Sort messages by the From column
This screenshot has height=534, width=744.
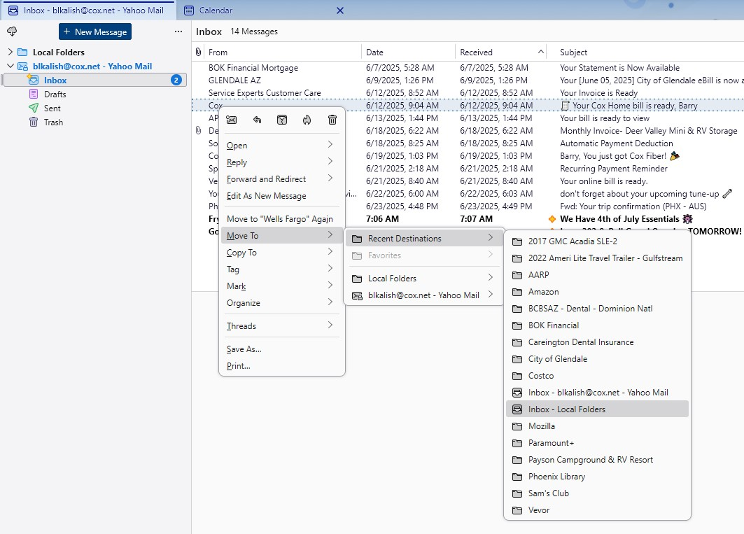[282, 52]
